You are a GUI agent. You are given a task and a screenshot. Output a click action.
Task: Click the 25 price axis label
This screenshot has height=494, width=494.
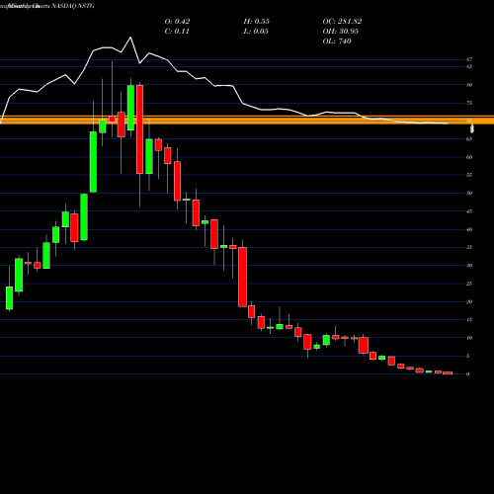[x=469, y=284]
